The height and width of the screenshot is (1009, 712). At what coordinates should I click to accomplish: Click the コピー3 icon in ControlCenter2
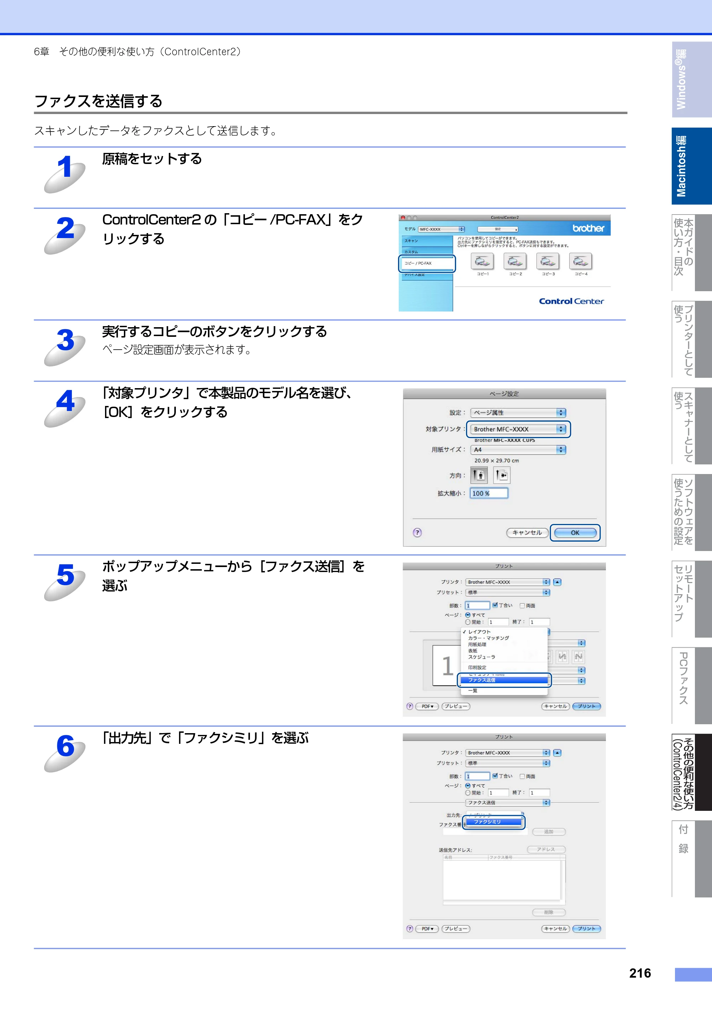tap(548, 262)
